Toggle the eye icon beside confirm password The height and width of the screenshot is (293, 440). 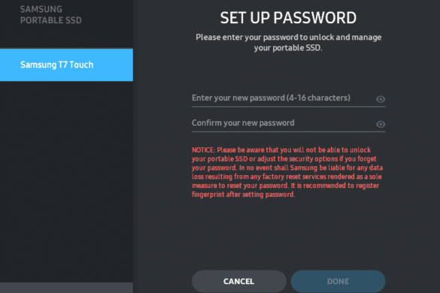click(x=381, y=124)
